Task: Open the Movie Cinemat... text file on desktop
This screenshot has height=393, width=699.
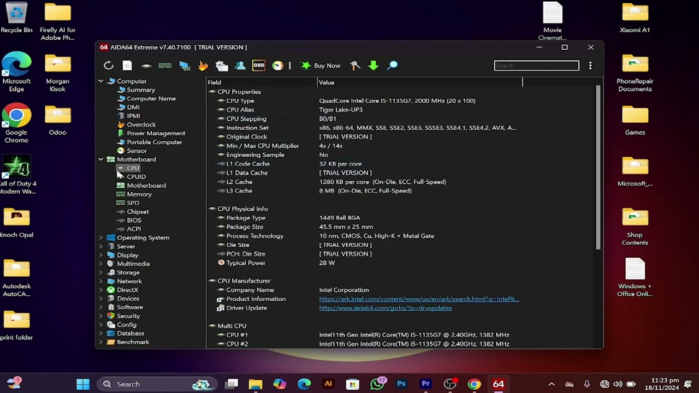Action: (x=552, y=21)
